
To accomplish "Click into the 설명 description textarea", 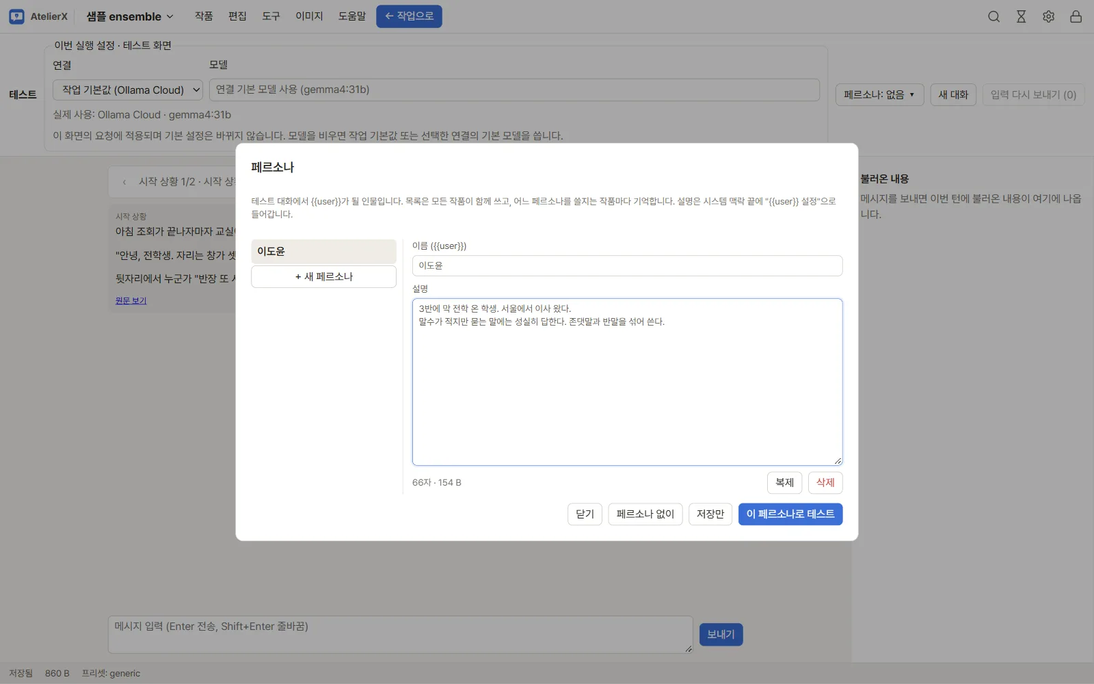I will click(x=627, y=382).
